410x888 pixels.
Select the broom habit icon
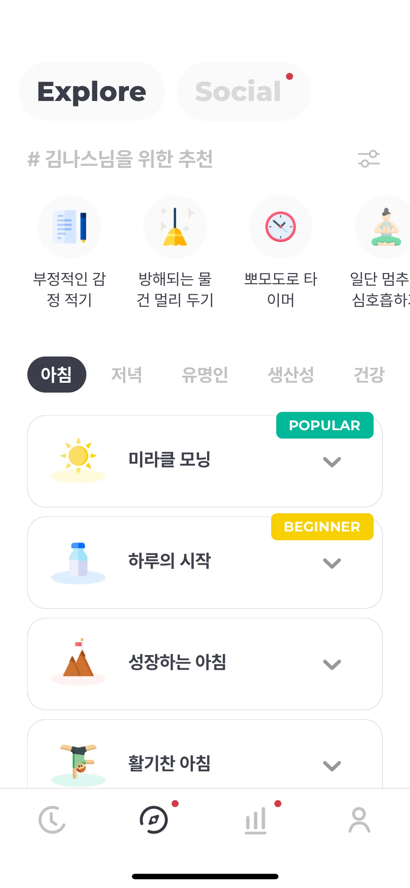[x=175, y=227]
